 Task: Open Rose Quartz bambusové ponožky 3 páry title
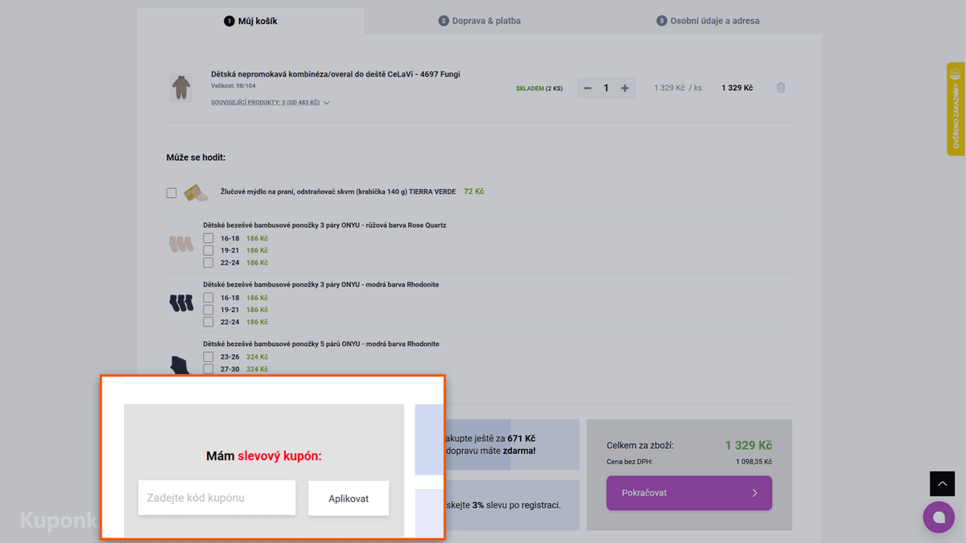[324, 225]
